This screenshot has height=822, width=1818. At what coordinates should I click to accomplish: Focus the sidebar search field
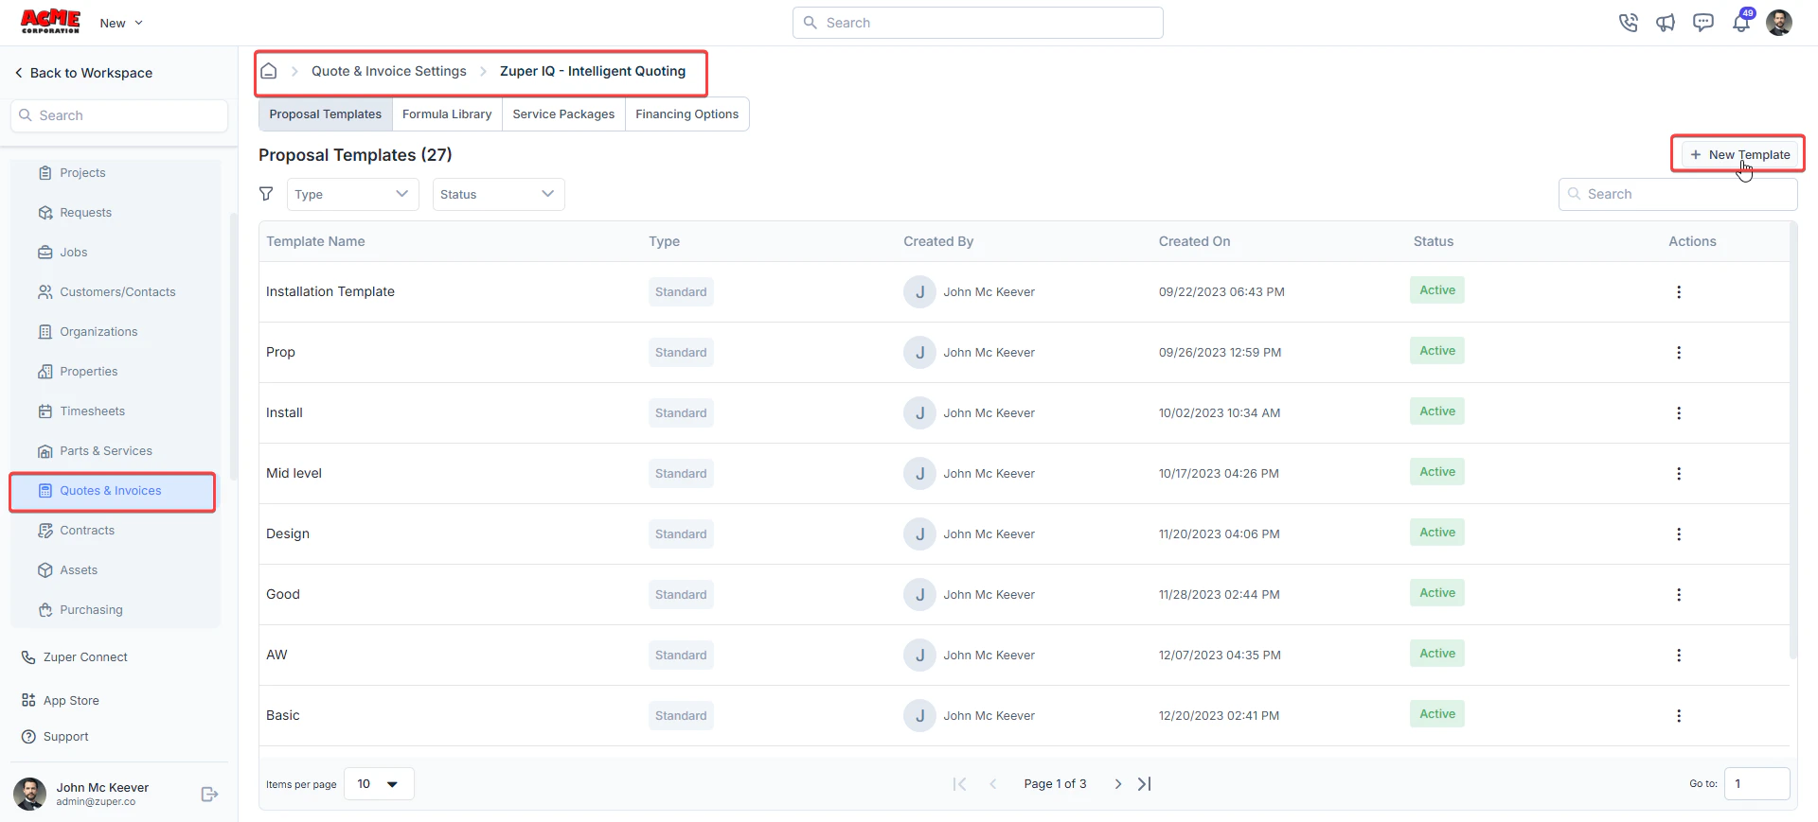[x=119, y=115]
